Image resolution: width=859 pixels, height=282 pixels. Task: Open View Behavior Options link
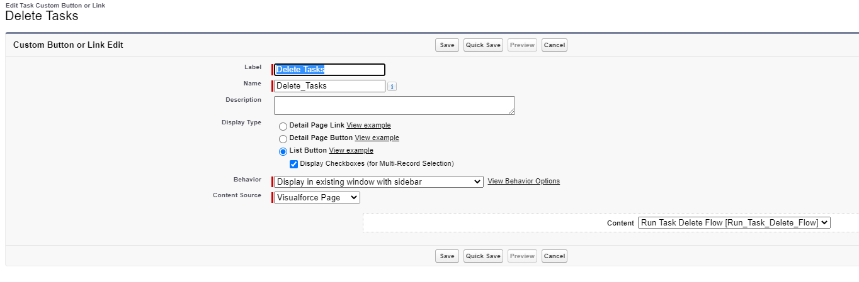tap(523, 182)
